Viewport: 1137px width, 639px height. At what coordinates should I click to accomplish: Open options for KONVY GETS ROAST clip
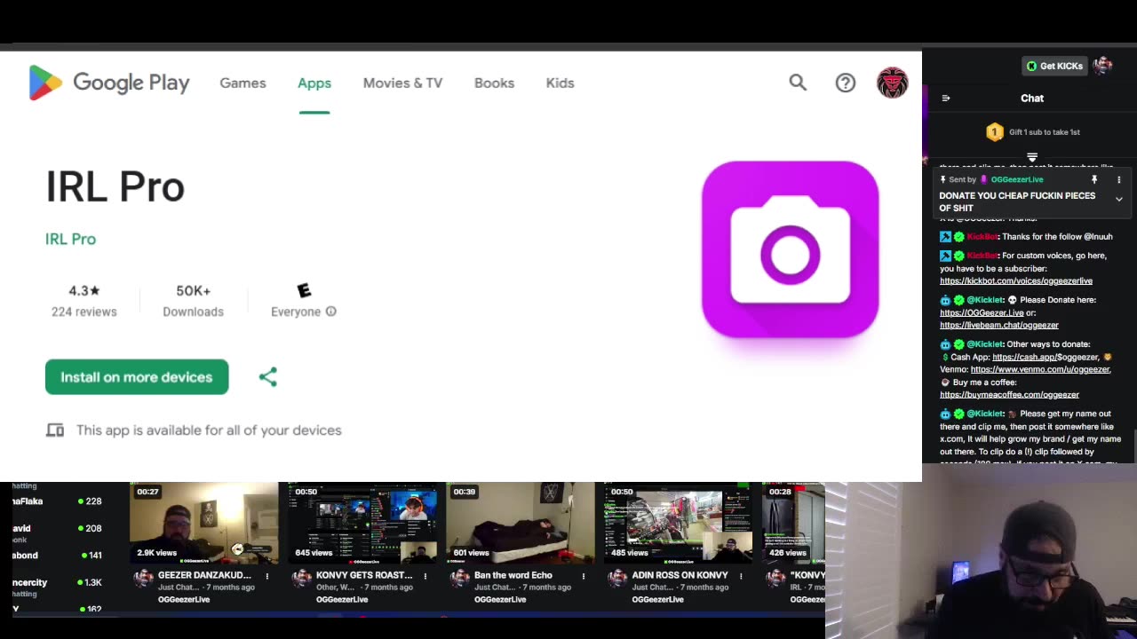(425, 576)
